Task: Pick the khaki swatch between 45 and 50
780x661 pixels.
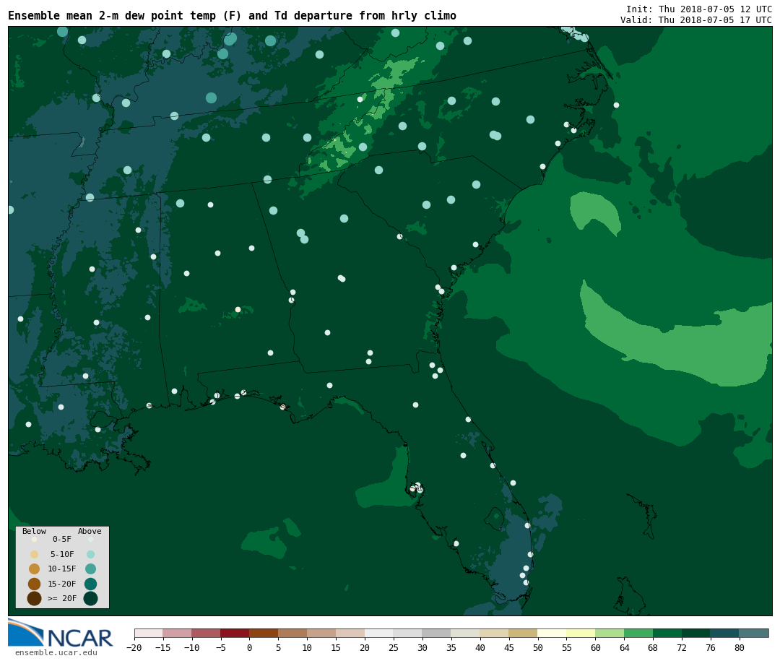Action: pyautogui.click(x=524, y=633)
